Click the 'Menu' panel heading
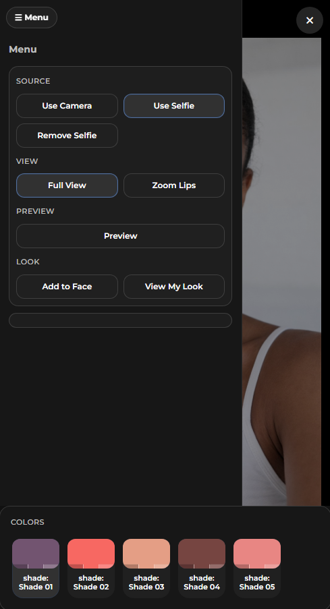Image resolution: width=330 pixels, height=609 pixels. click(x=23, y=49)
